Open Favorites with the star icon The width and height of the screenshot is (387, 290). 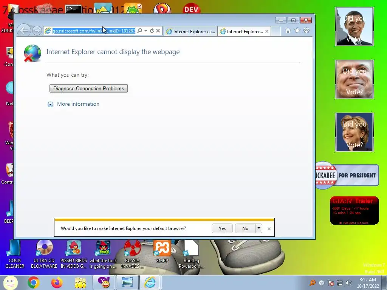tap(297, 31)
